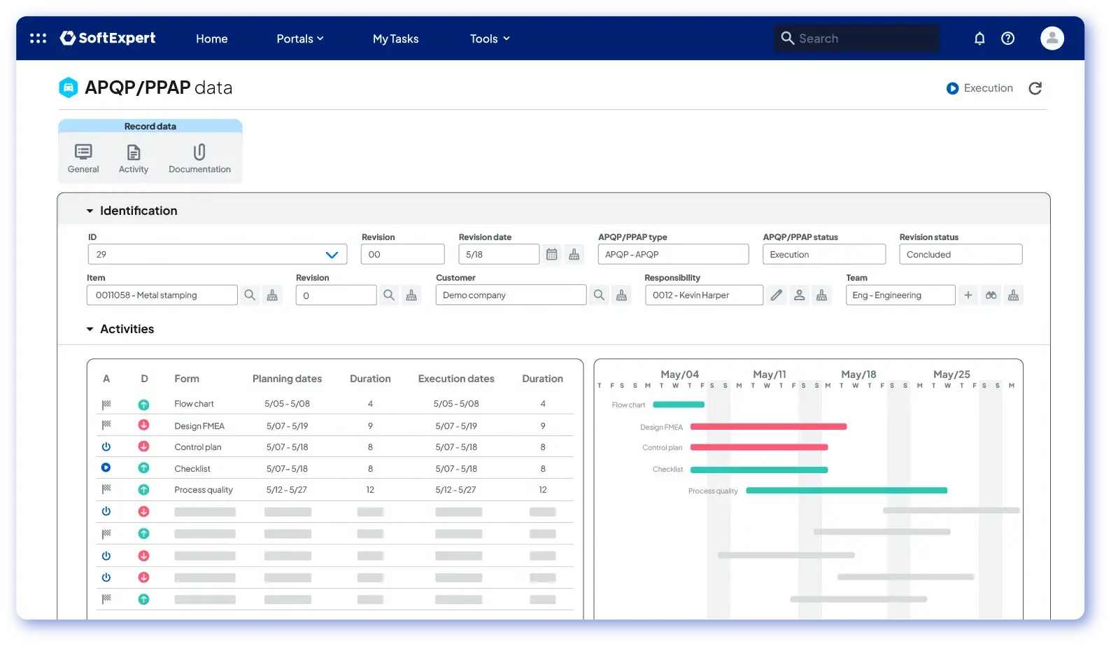Image resolution: width=1111 pixels, height=646 pixels.
Task: Open the General record data section
Action: click(83, 159)
